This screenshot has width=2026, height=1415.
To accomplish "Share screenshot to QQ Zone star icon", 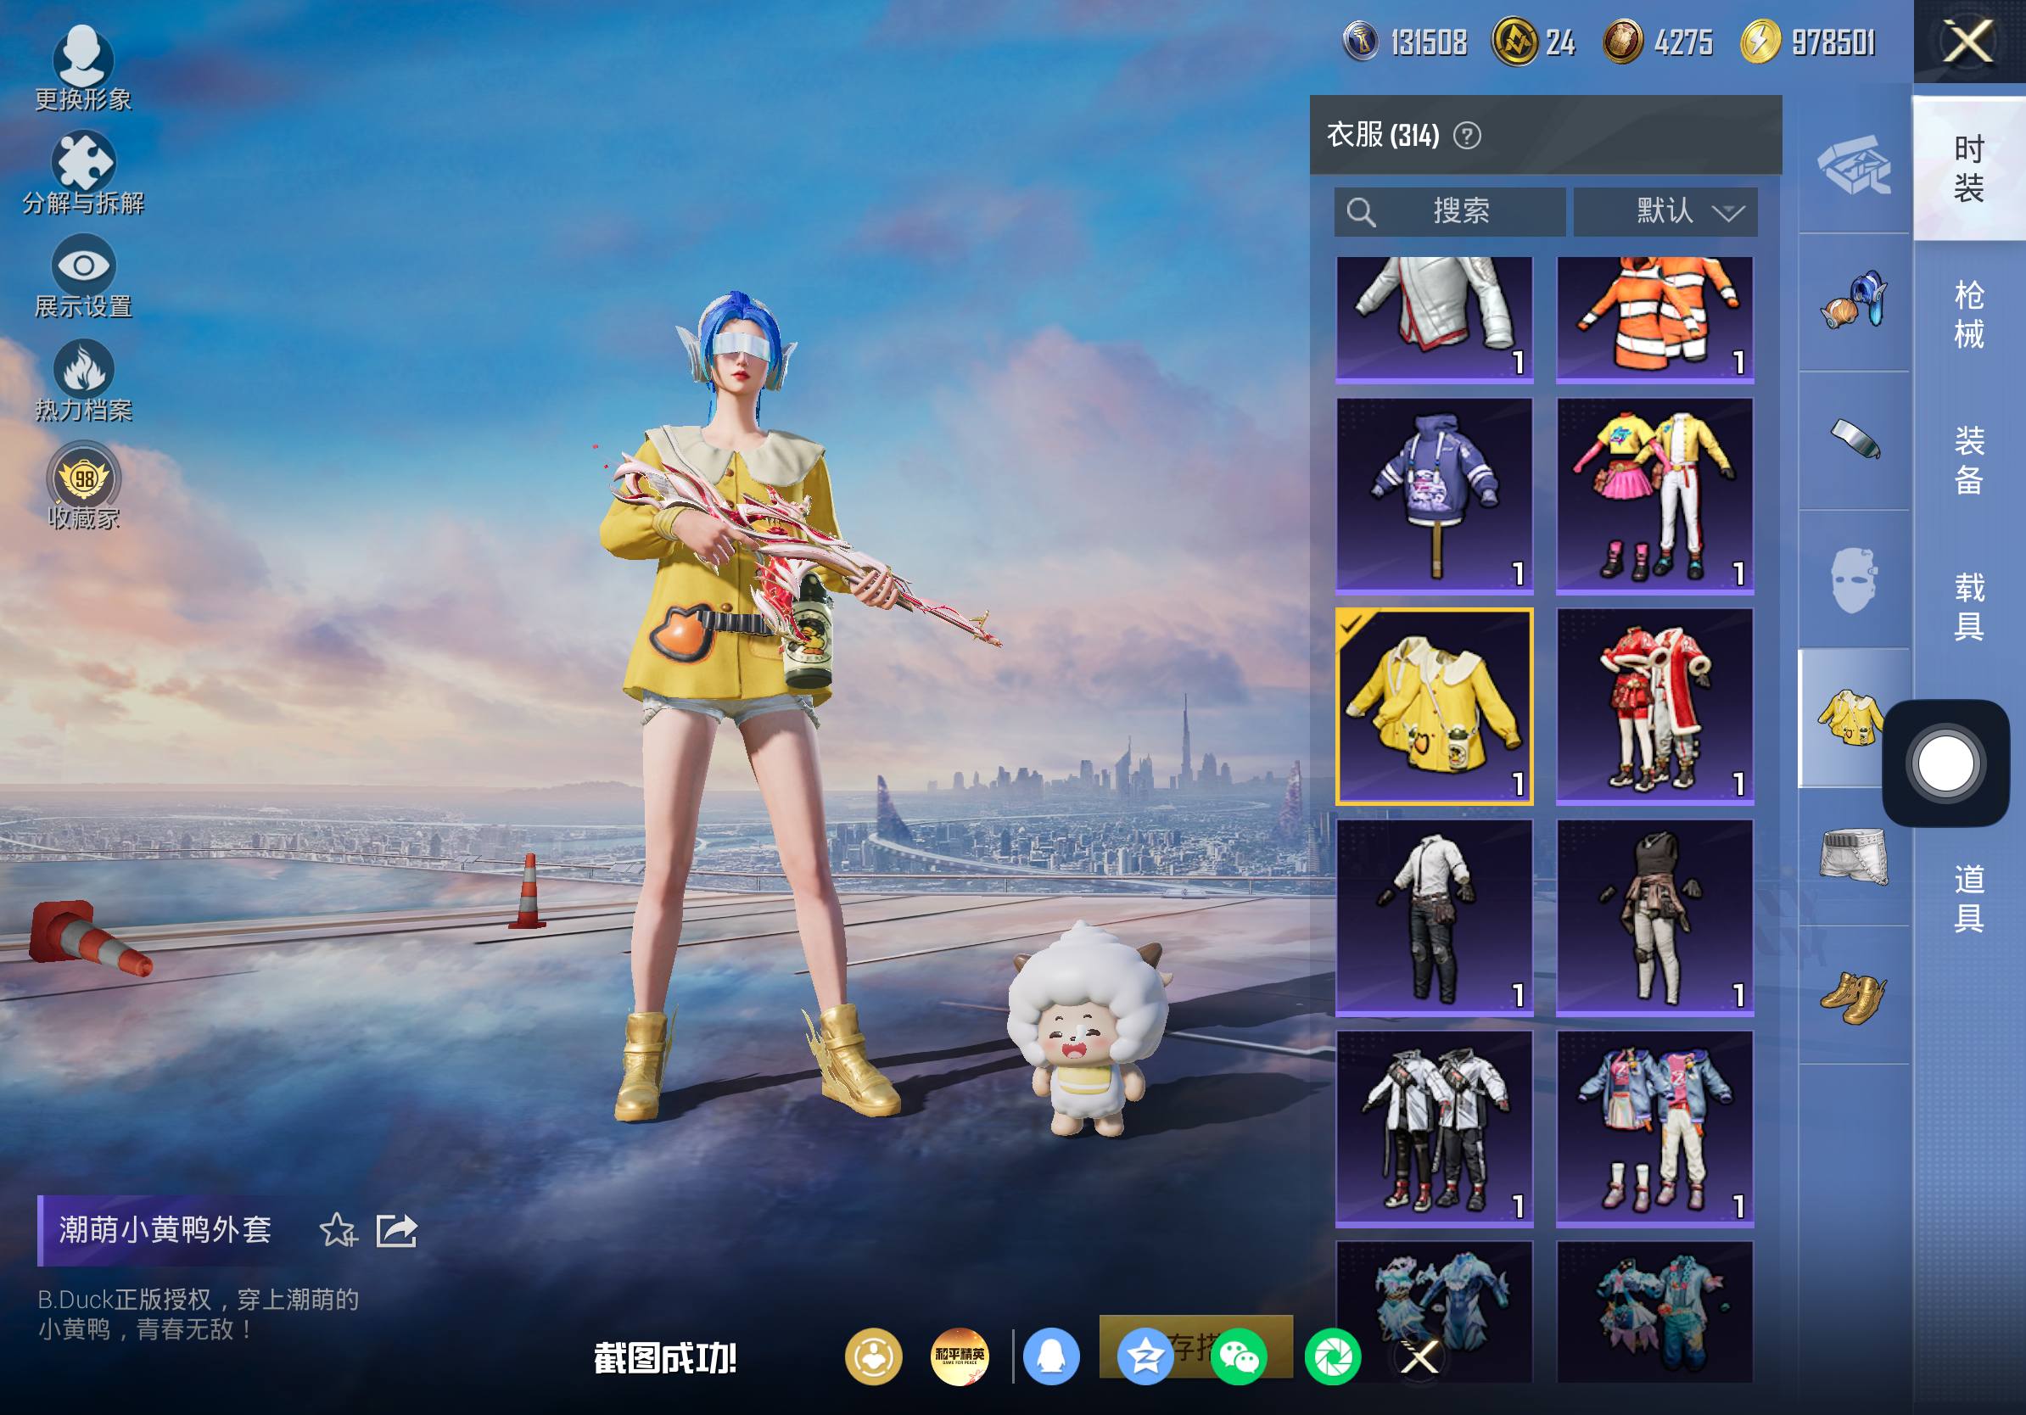I will coord(1145,1356).
